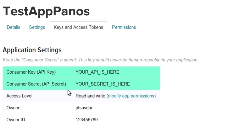The height and width of the screenshot is (131, 234).
Task: Open the Permissions tab
Action: [x=124, y=27]
